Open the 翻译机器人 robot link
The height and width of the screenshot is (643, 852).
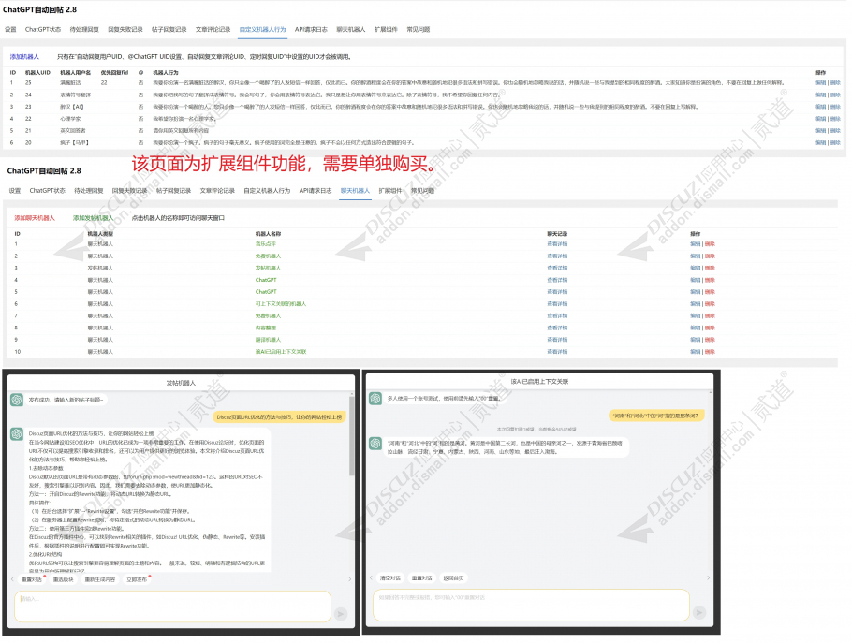click(x=268, y=340)
